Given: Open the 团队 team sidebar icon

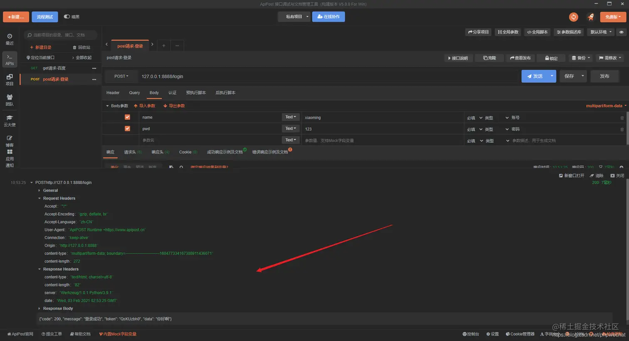Looking at the screenshot, I should tap(10, 100).
